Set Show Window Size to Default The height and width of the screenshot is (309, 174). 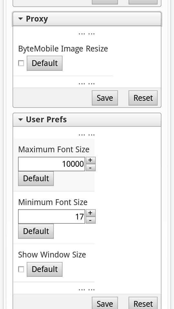pos(44,269)
